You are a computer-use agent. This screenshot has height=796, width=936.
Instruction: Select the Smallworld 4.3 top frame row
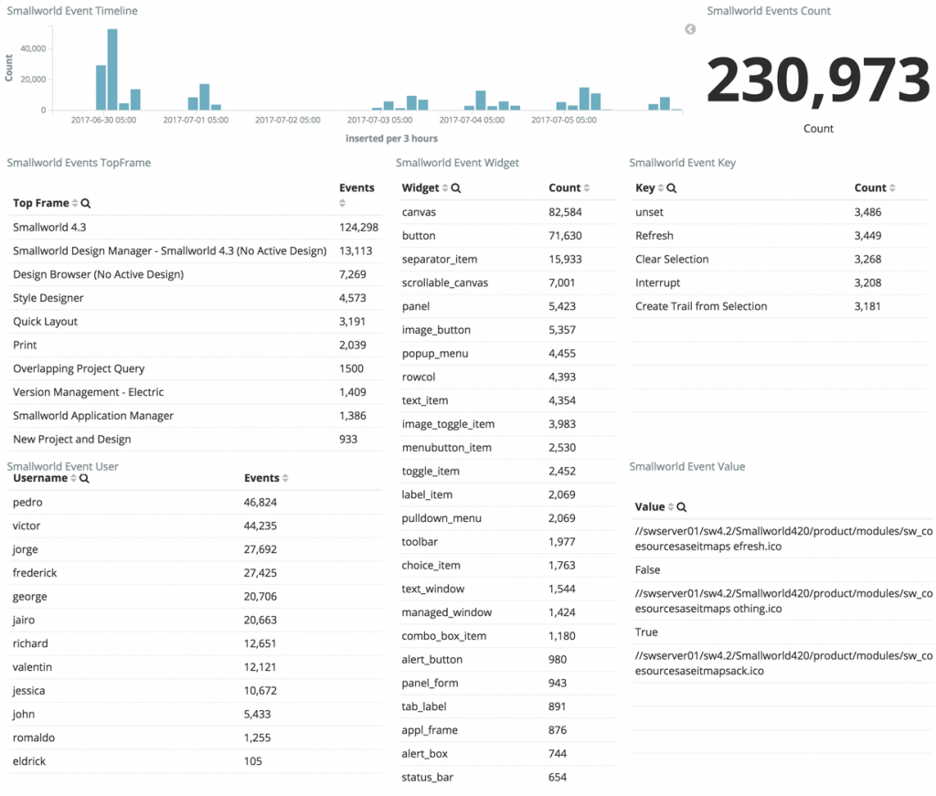196,228
